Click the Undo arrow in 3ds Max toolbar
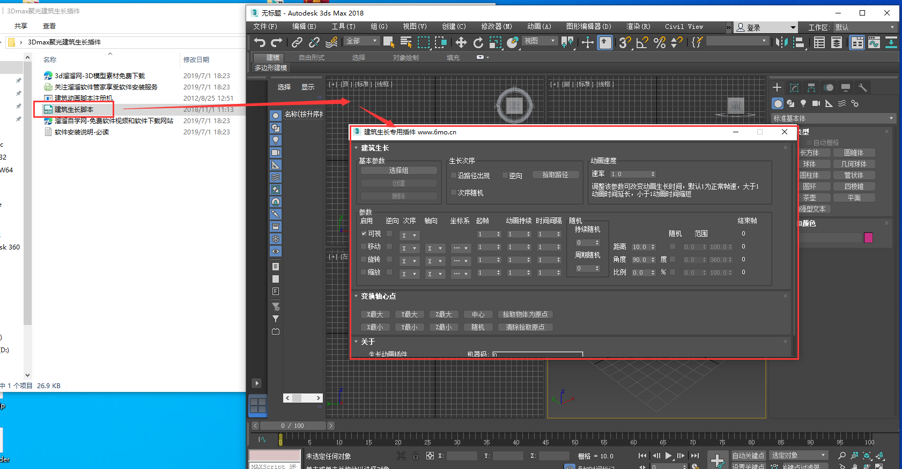 point(260,42)
